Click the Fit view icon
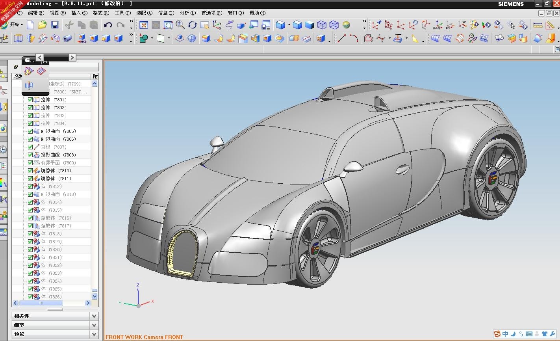The width and height of the screenshot is (560, 341). [x=144, y=25]
